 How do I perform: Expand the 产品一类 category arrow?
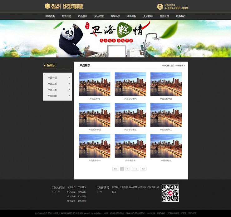(69, 77)
